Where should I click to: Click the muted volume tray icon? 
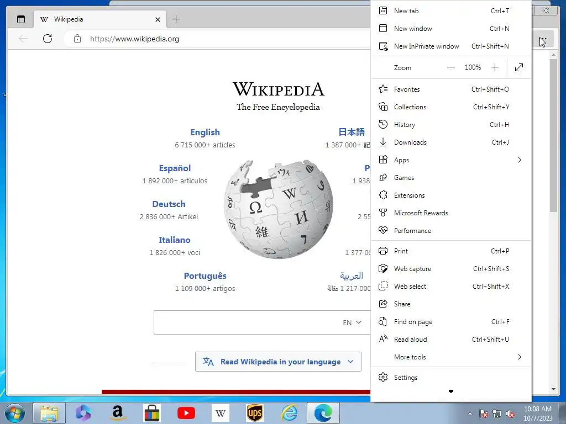[510, 414]
